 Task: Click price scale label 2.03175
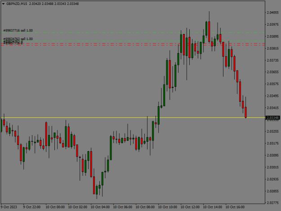click(x=273, y=144)
